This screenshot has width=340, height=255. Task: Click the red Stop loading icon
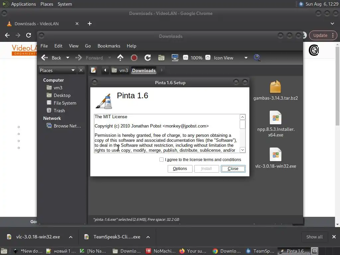[134, 58]
